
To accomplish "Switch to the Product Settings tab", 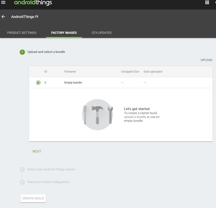I will [x=22, y=33].
